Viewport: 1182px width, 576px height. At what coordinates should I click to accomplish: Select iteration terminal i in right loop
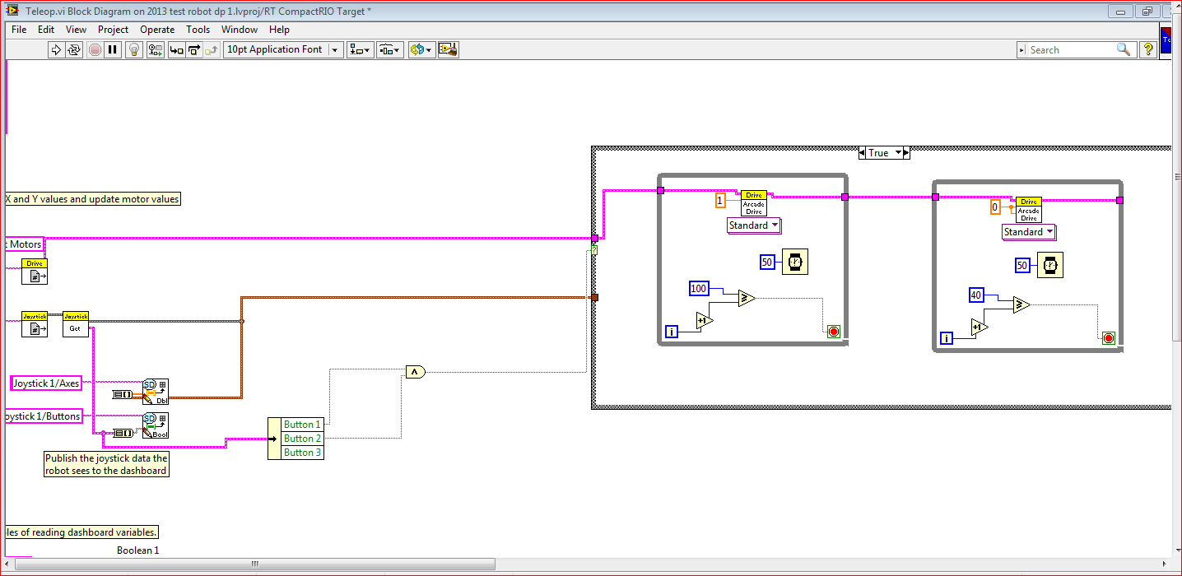(x=947, y=338)
